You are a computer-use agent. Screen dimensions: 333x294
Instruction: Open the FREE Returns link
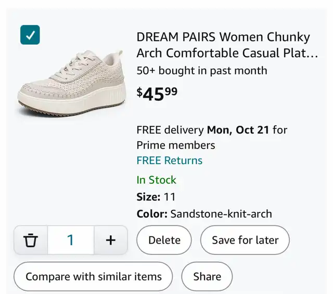coord(169,161)
